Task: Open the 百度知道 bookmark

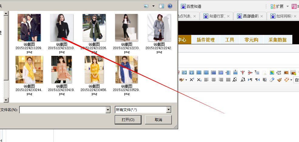Action: click(191, 6)
